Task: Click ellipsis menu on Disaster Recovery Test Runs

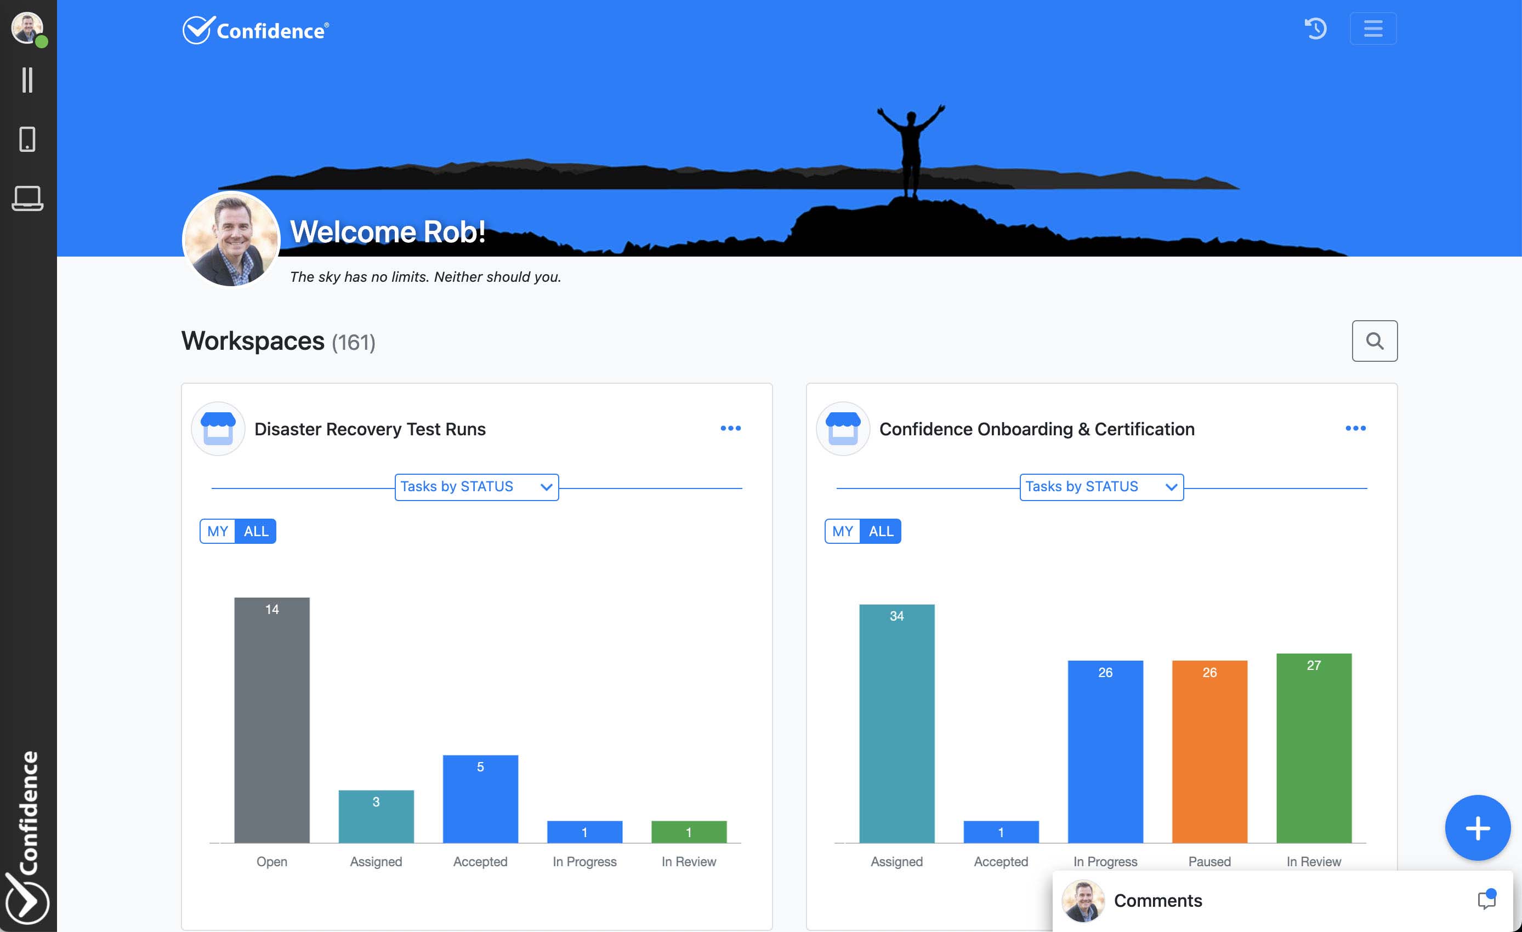Action: tap(730, 429)
